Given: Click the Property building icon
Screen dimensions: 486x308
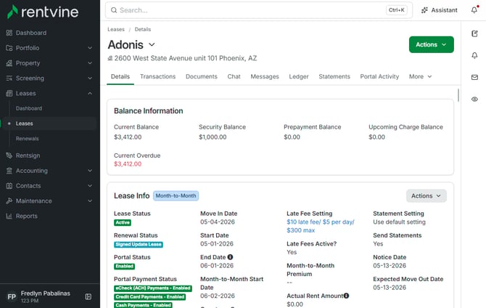Looking at the screenshot, I should tap(9, 63).
